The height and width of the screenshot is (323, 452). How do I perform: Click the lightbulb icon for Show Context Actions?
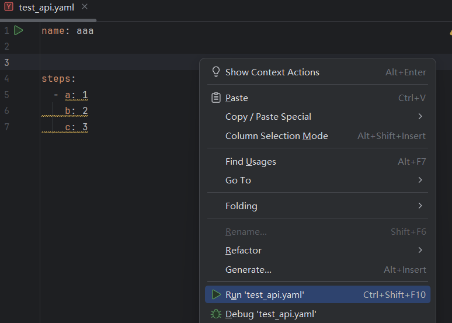pyautogui.click(x=216, y=72)
